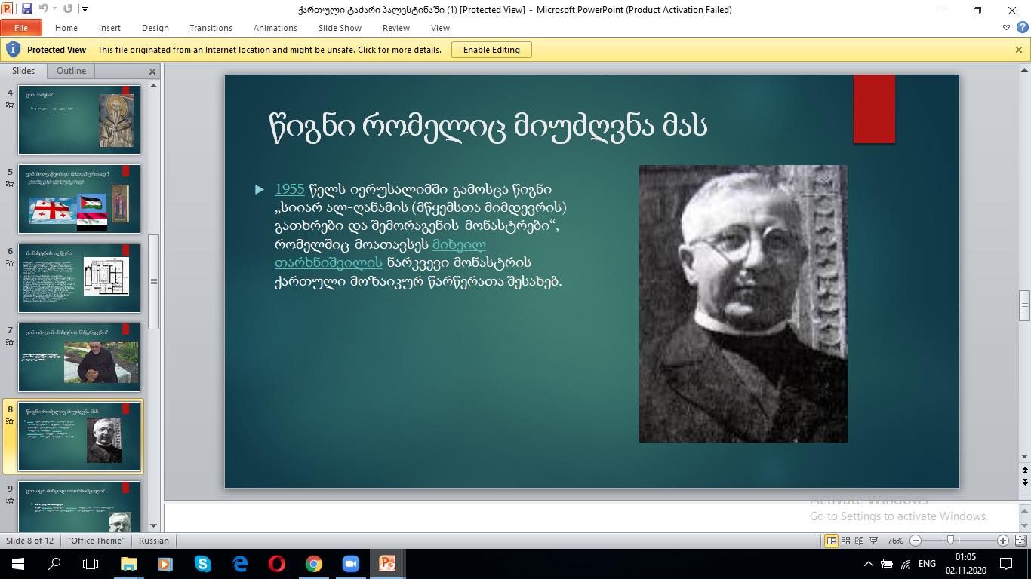Open Zoom app from Windows taskbar

[x=350, y=564]
